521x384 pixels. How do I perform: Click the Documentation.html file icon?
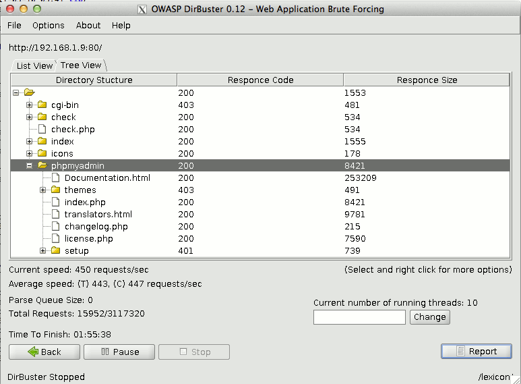click(x=55, y=178)
